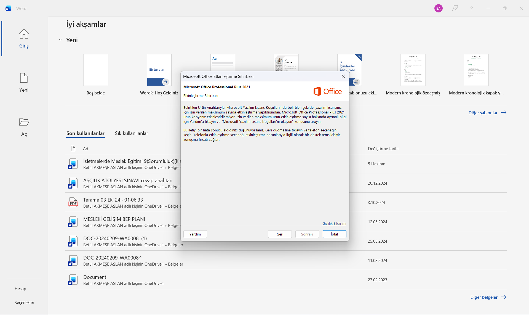The height and width of the screenshot is (315, 529).
Task: Click the Word icon of DOC-20240209-WA0008. (1)
Action: [x=73, y=241]
